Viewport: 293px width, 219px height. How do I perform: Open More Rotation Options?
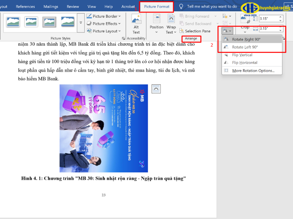[252, 70]
